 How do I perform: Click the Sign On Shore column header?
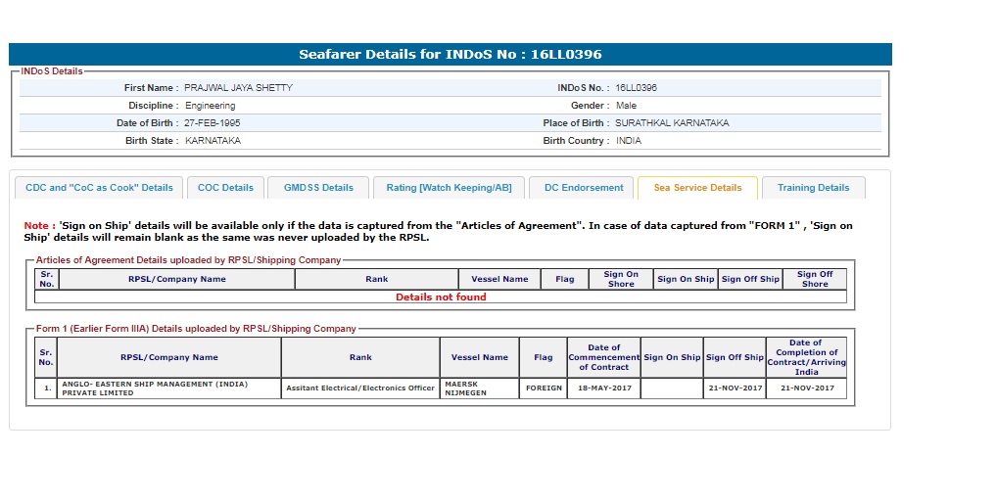(621, 279)
